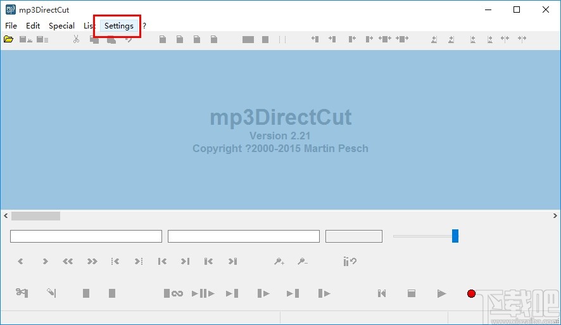This screenshot has width=561, height=325.
Task: Open the List menu
Action: (x=89, y=26)
